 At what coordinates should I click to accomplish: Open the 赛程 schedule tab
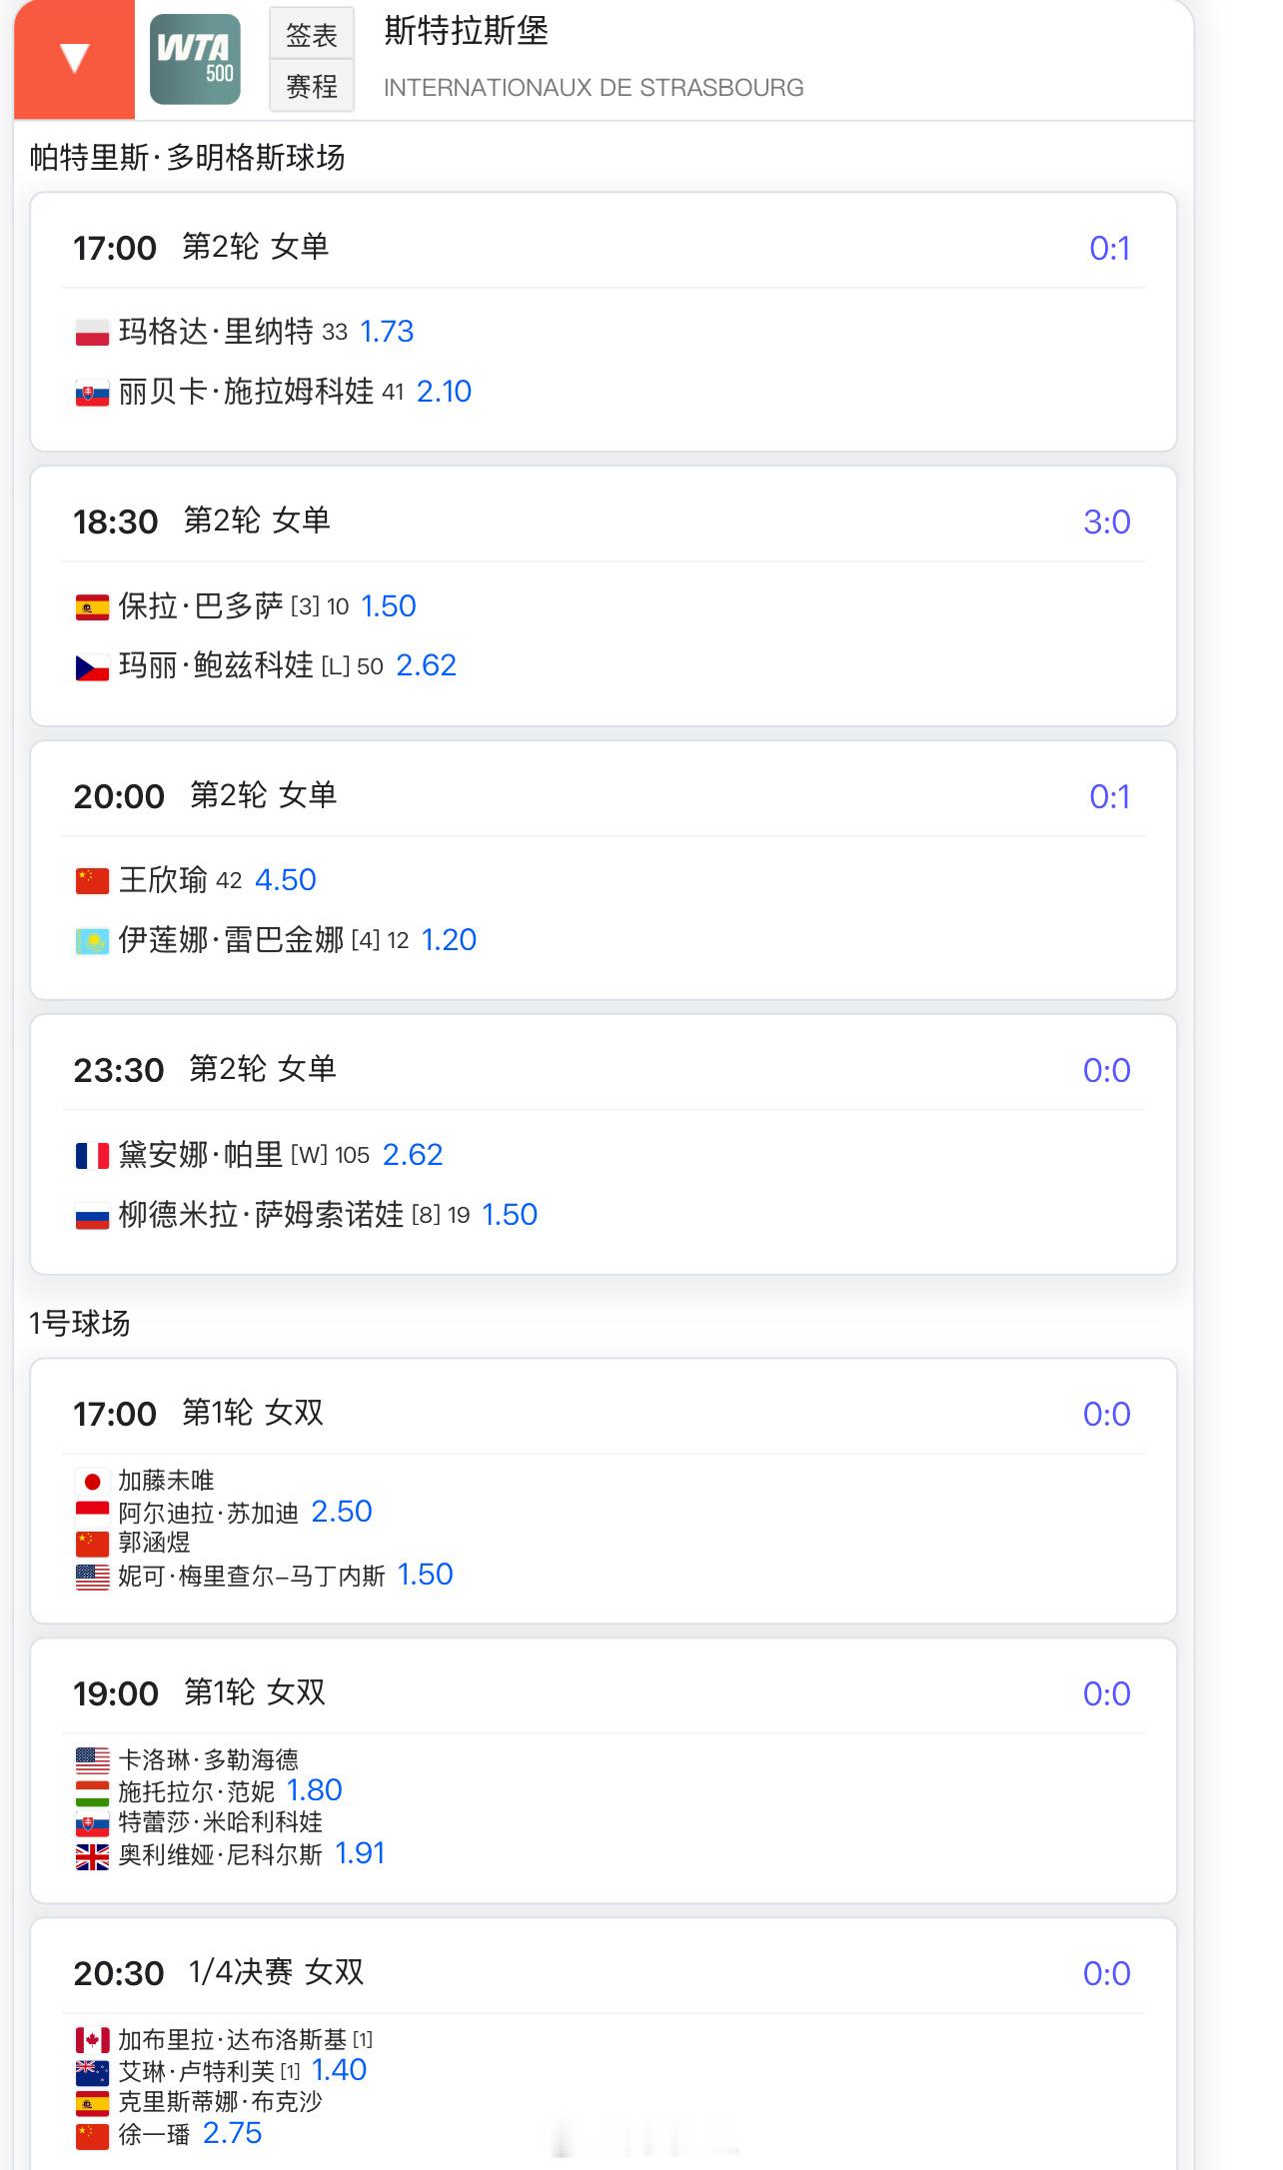(312, 87)
